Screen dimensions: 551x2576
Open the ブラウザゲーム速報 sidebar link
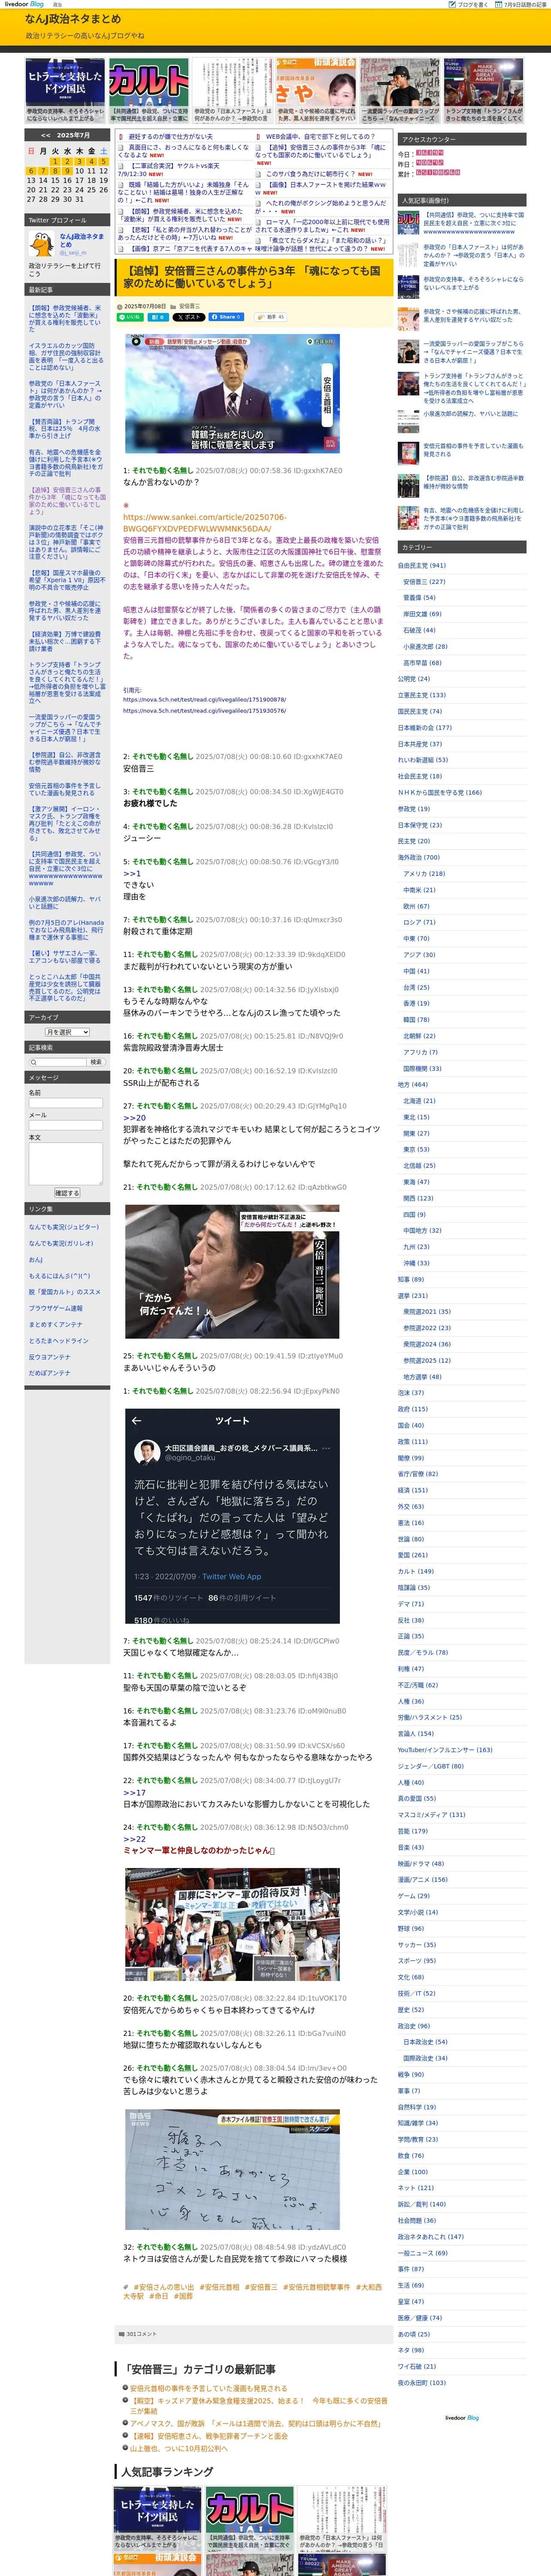(56, 1308)
